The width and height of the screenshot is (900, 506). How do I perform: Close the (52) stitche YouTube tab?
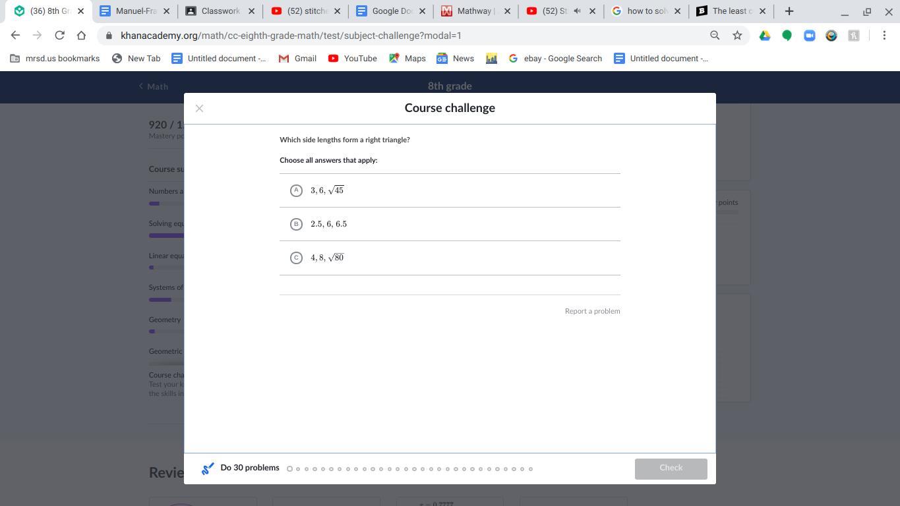tap(337, 11)
